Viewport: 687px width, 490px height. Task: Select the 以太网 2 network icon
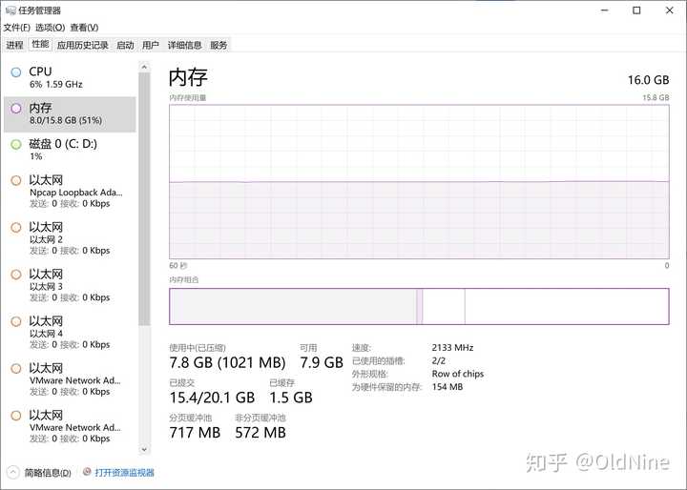(x=16, y=228)
